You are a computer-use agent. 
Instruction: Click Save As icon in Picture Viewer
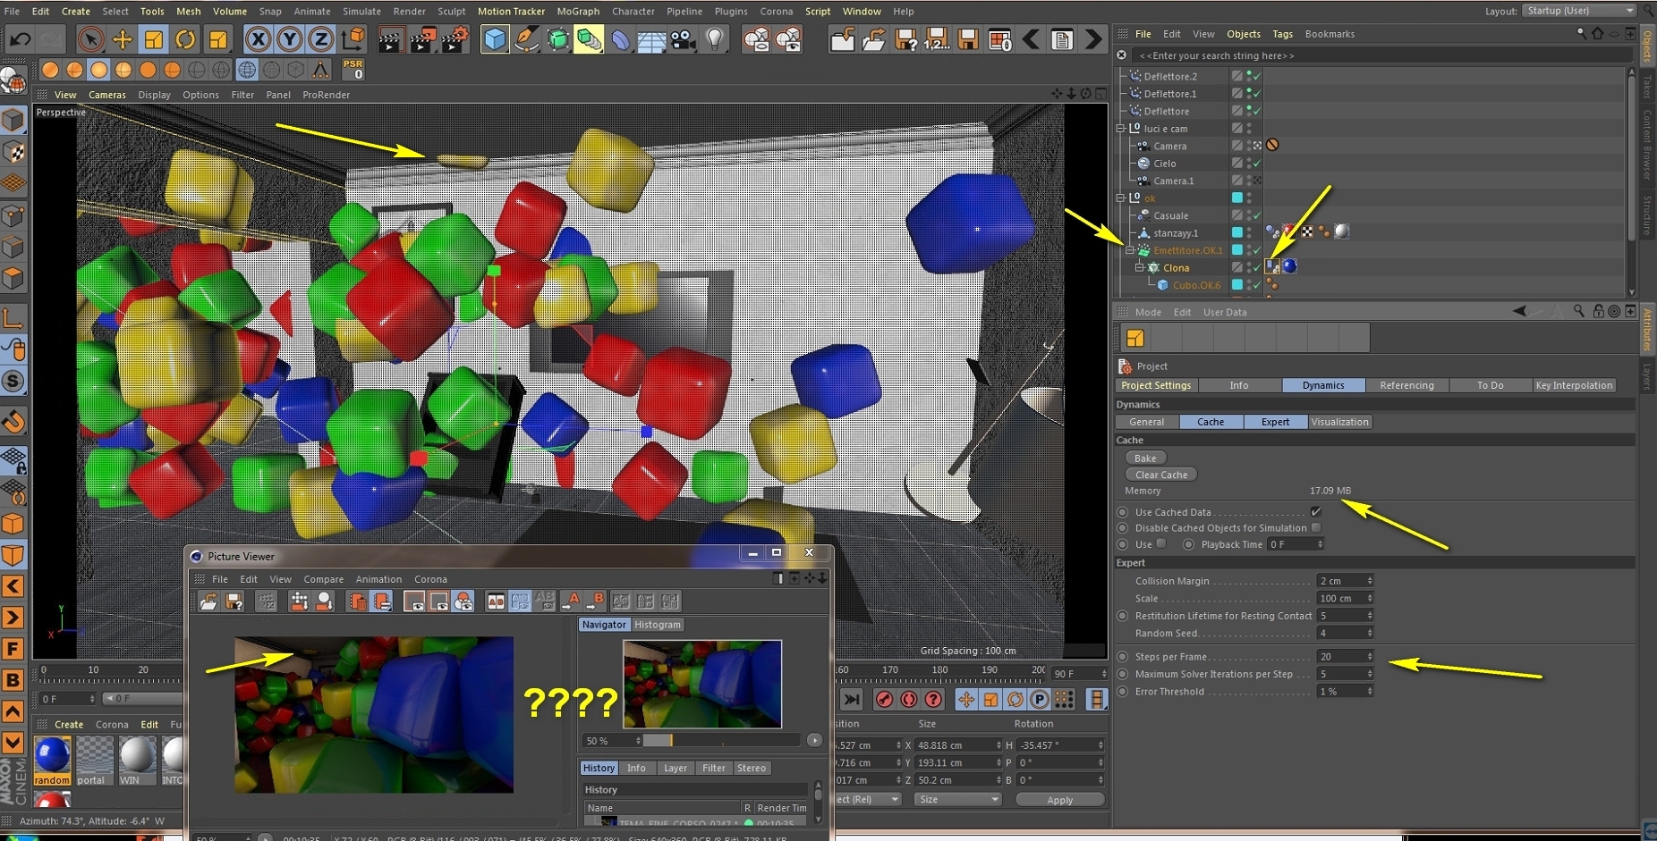click(234, 601)
